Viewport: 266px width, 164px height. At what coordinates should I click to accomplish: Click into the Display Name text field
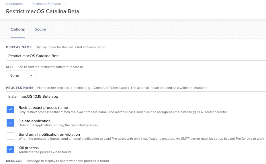pyautogui.click(x=136, y=56)
